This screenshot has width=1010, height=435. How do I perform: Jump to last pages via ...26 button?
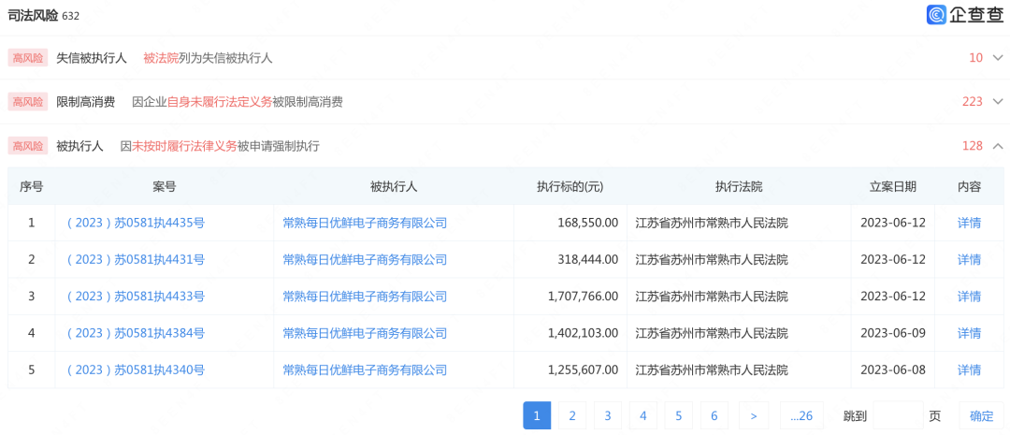(x=801, y=416)
